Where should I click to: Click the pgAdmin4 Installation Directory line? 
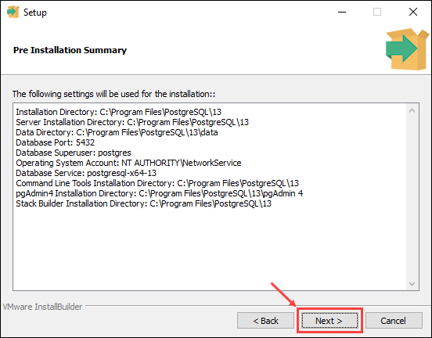click(x=159, y=193)
